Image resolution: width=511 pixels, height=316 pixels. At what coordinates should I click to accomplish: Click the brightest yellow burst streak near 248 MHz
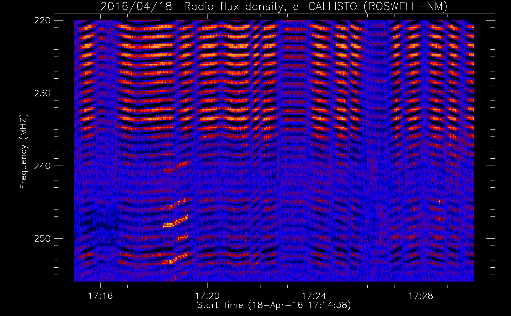click(x=175, y=222)
